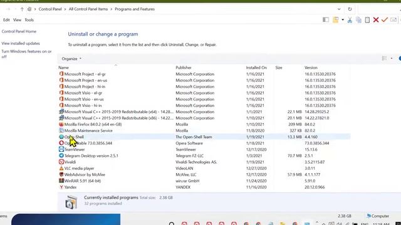The image size is (401, 225).
Task: Click the orange checkmark Properties icon
Action: point(384,19)
